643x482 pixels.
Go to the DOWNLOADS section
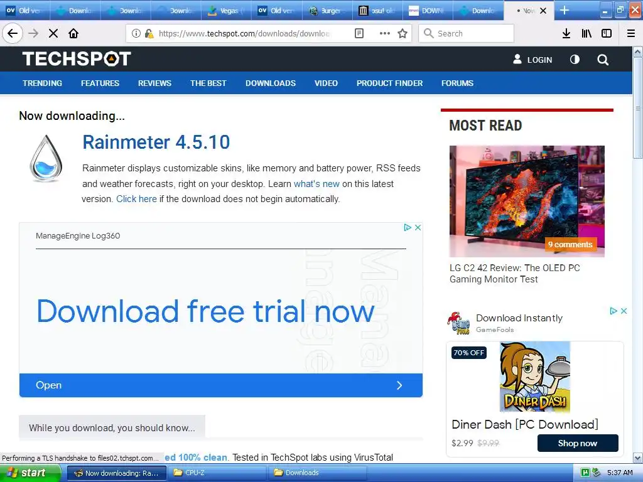[x=271, y=83]
